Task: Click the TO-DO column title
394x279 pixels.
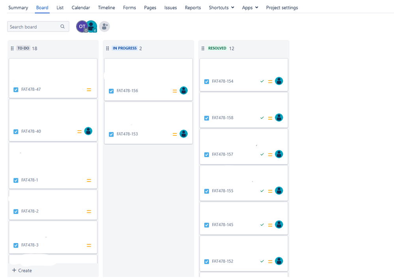Action: point(23,48)
